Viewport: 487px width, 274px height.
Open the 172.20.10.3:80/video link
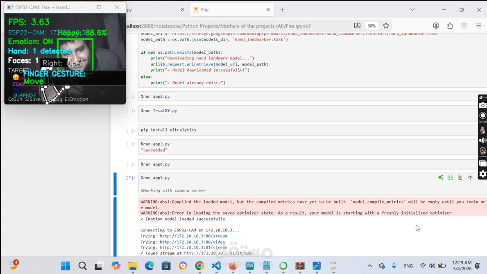click(192, 242)
